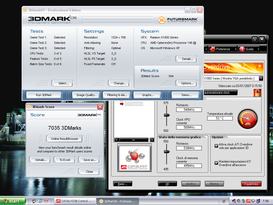Click Change settings button
The image size is (273, 205).
tap(120, 83)
